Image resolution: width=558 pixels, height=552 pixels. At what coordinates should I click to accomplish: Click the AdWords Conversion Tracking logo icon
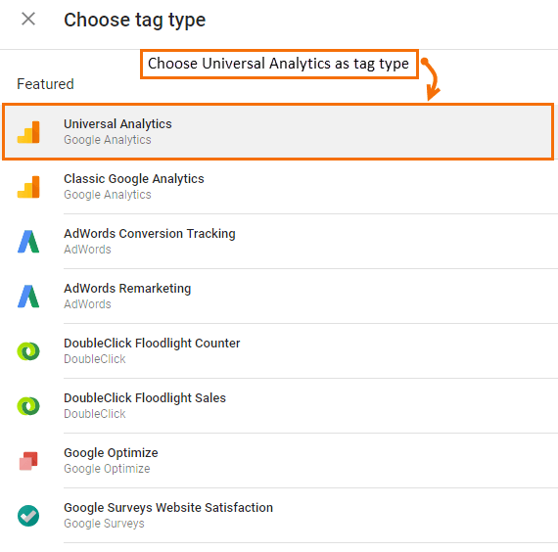pos(28,242)
